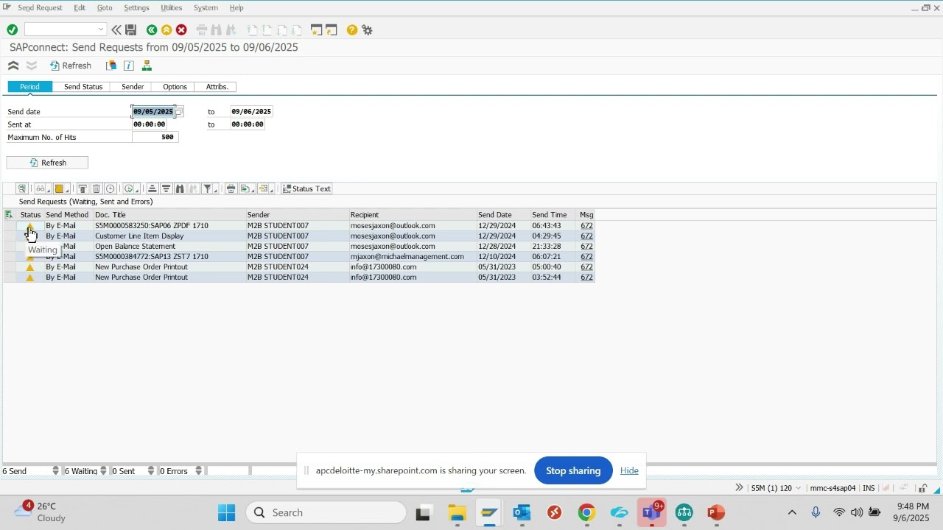This screenshot has width=943, height=530.
Task: Click the green Enter checkmark icon
Action: 12,30
